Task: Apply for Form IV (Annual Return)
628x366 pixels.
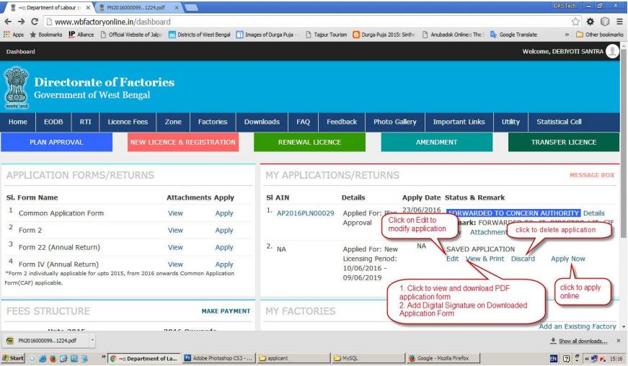Action: 224,264
